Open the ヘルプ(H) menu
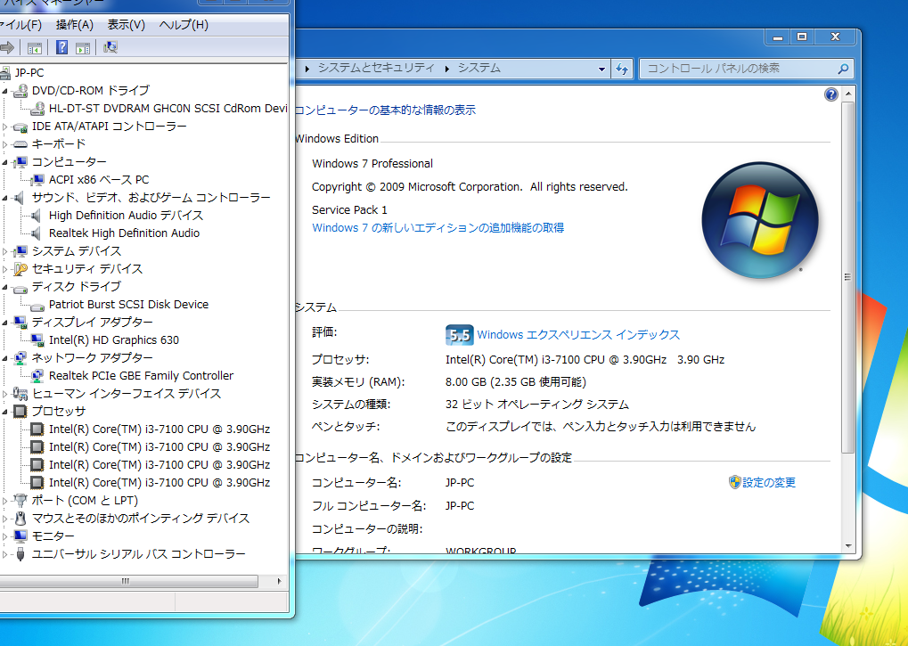Screen dimensions: 908x646 pos(184,25)
